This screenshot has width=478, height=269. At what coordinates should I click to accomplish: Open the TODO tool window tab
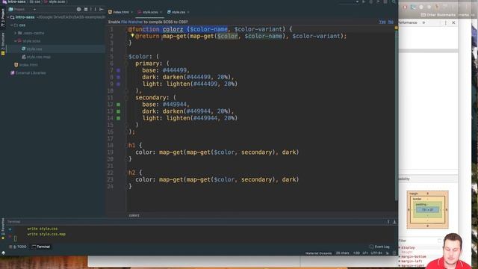point(18,247)
